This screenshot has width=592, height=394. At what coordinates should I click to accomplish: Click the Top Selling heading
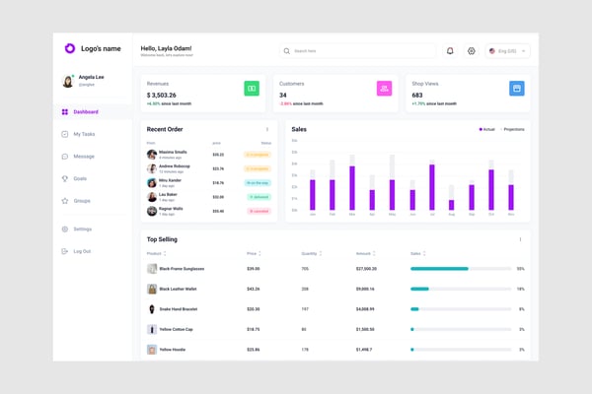(x=162, y=239)
